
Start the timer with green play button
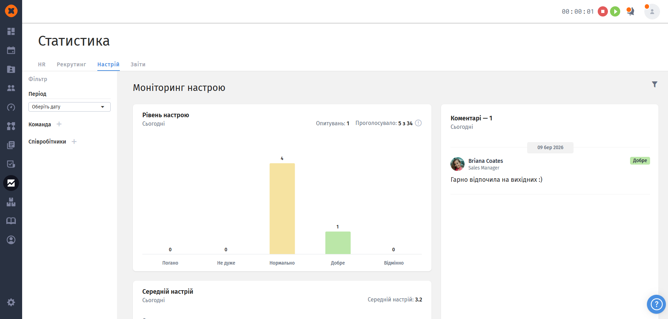click(615, 12)
